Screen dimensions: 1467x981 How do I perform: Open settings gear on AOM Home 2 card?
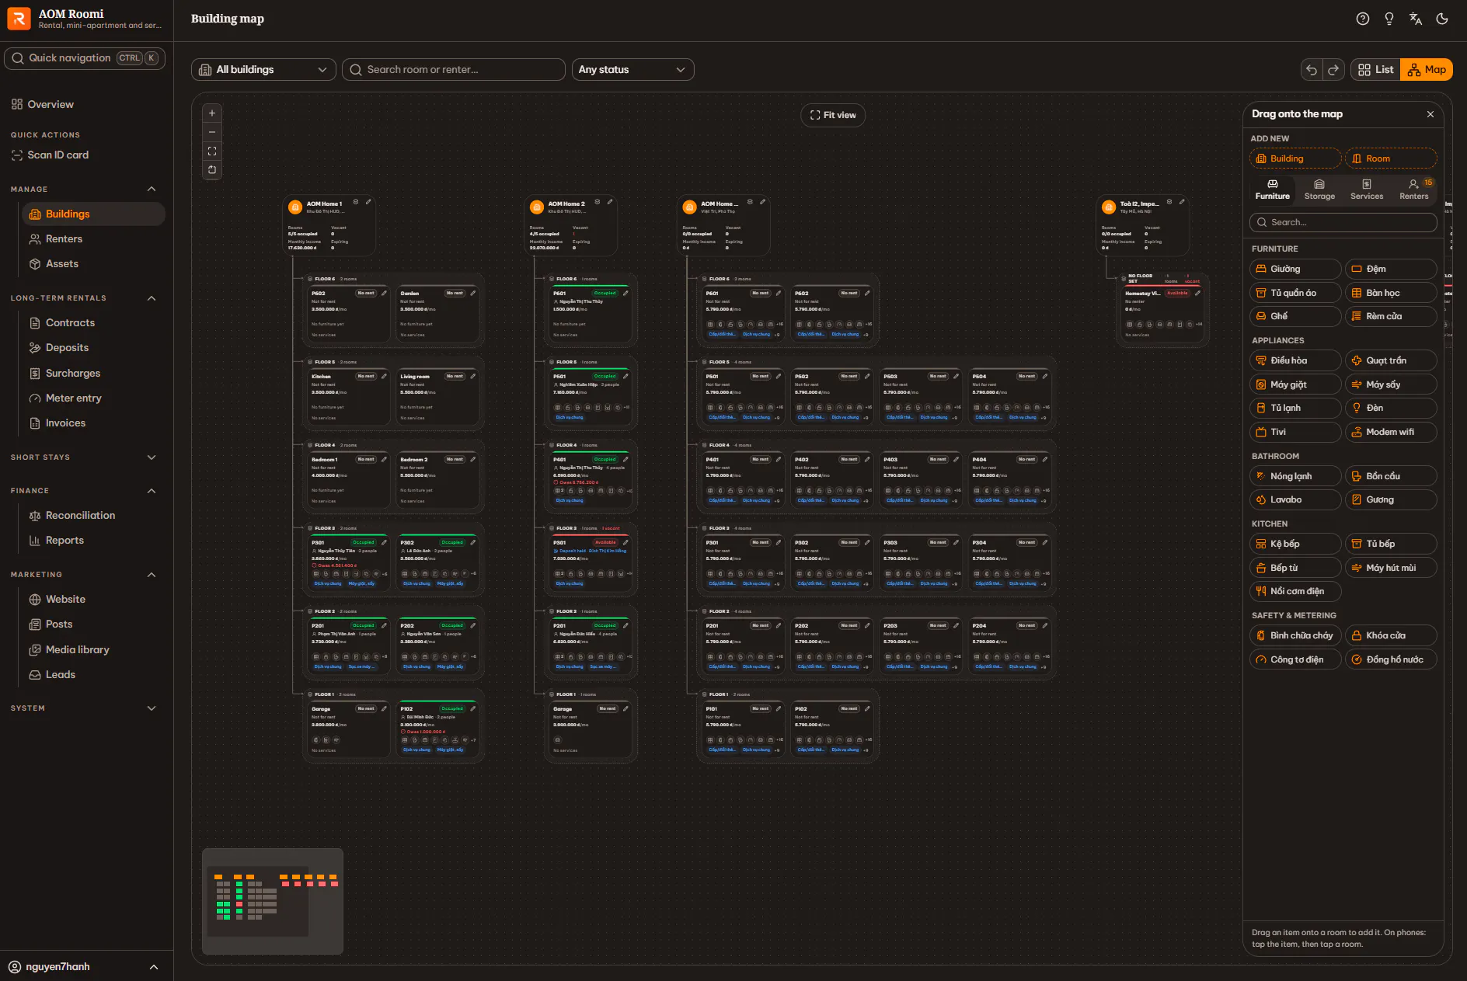click(598, 202)
